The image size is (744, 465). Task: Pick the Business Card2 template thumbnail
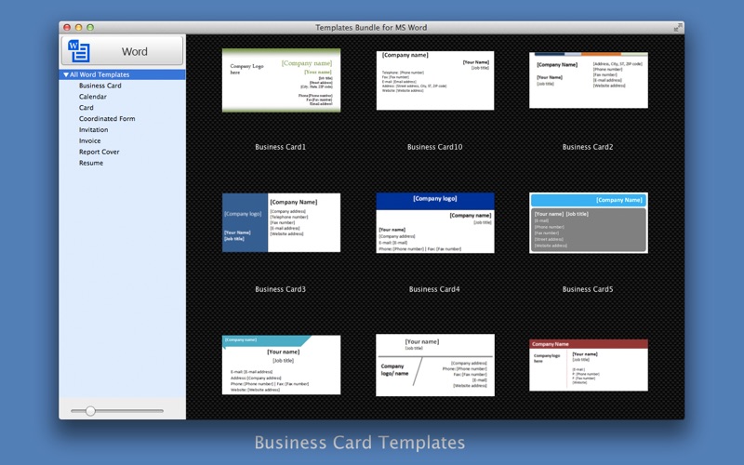(x=589, y=80)
